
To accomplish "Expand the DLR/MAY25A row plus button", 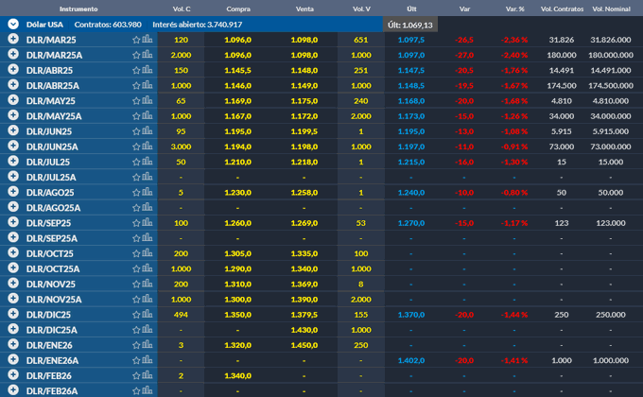I will [13, 115].
